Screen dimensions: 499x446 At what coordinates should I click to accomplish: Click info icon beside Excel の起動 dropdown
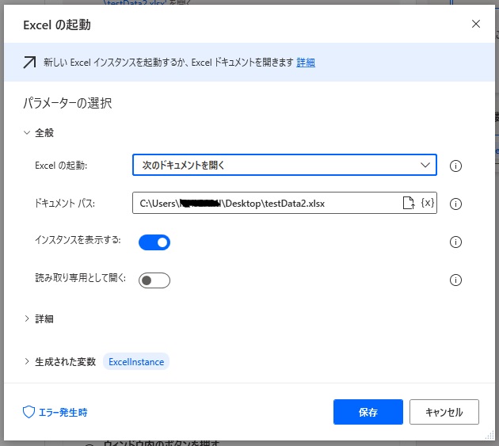coord(455,166)
